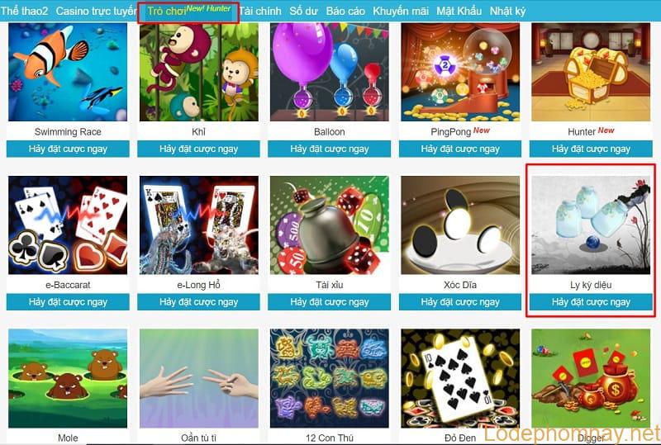Click bet button under Ly kỳ diệu
Image resolution: width=661 pixels, height=445 pixels.
click(x=591, y=302)
